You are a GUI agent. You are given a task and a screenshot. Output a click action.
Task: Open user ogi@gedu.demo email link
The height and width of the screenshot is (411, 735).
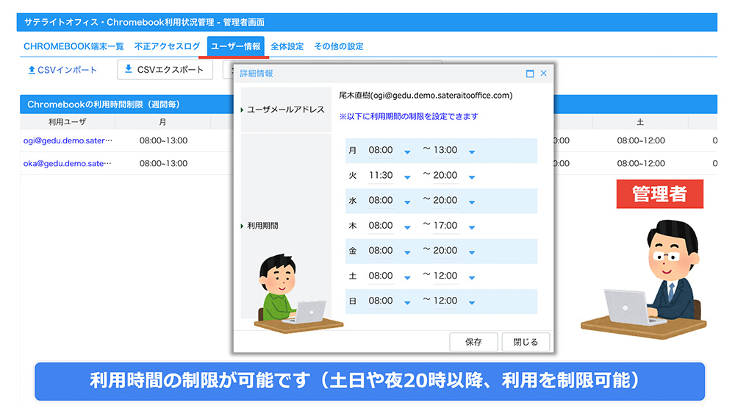point(68,140)
